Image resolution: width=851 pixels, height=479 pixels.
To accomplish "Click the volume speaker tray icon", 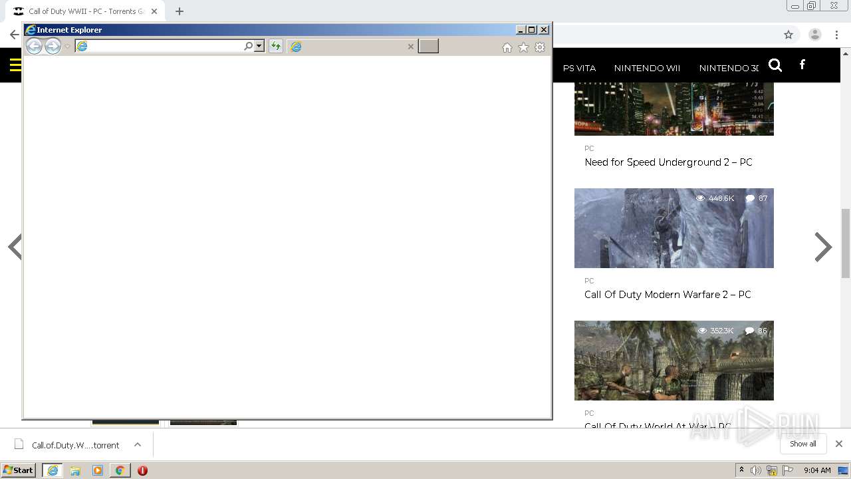I will click(x=756, y=470).
